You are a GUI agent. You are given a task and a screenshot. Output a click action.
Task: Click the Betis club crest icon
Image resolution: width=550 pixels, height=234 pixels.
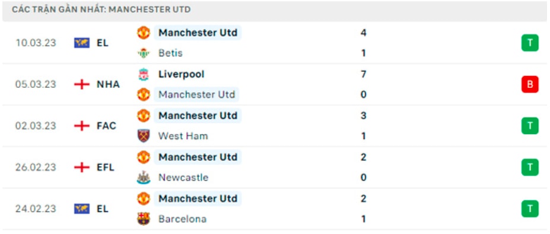tap(143, 53)
